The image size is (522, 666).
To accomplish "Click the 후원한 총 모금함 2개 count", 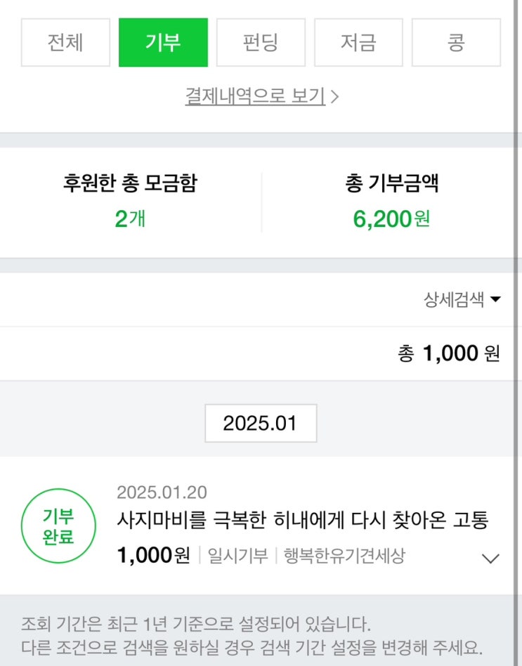I will tap(130, 219).
